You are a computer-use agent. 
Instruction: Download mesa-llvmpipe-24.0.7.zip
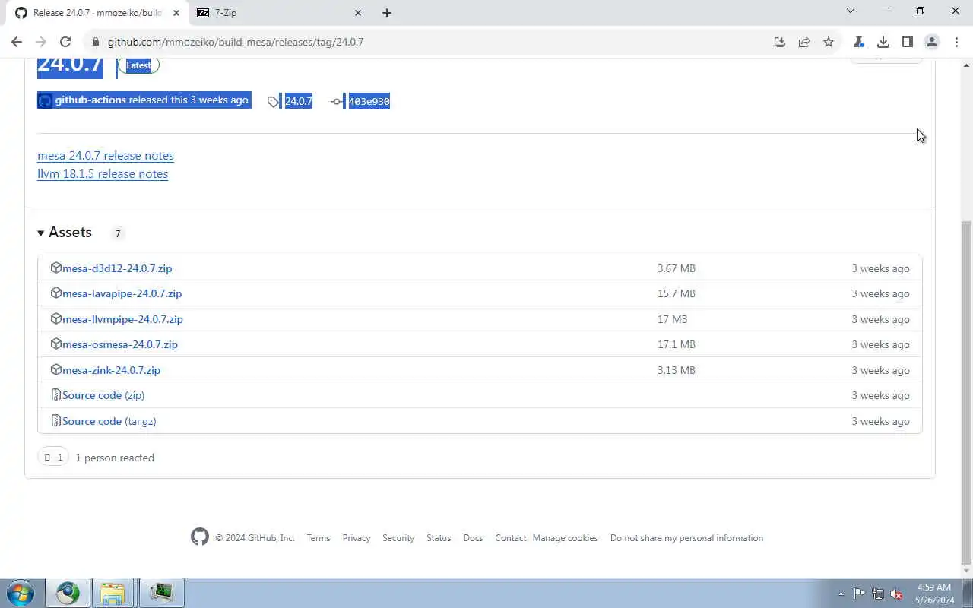click(122, 319)
